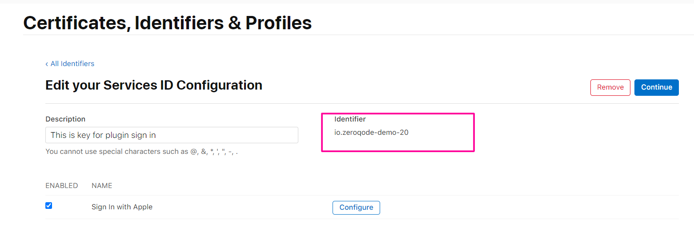Open Configure for Sign In with Apple
694x251 pixels.
(x=356, y=208)
